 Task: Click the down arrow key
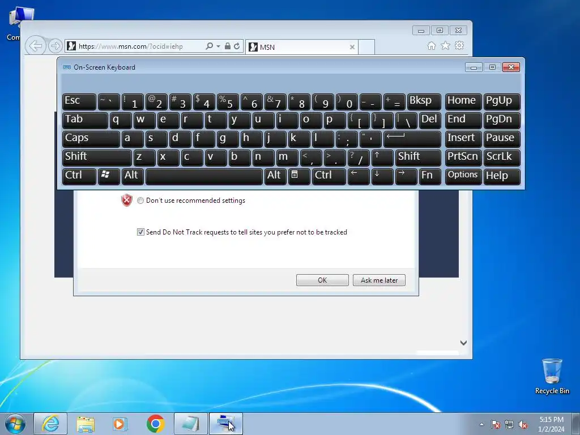382,176
